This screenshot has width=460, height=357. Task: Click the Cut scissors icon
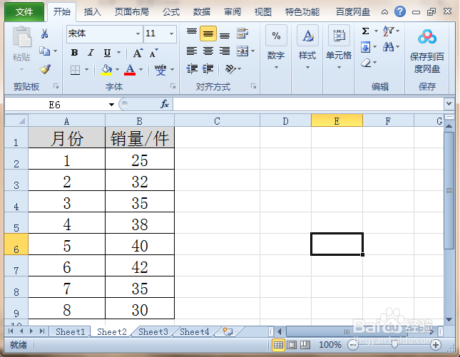click(x=45, y=33)
